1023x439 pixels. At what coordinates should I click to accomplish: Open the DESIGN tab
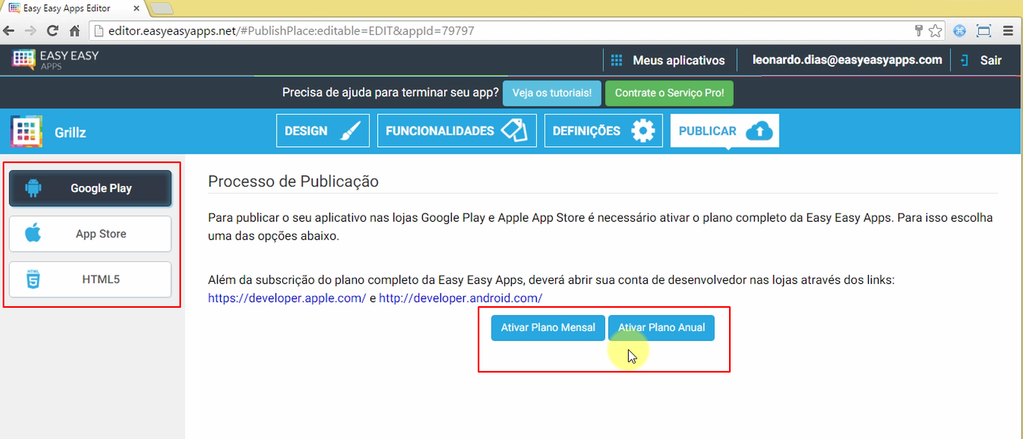[323, 131]
